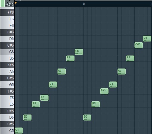This screenshot has height=134, width=152.
Task: Click the green color box beside Abc
Action: [x=2, y=3]
